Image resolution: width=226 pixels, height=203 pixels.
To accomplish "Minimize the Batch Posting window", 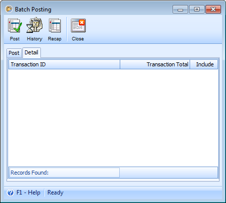I will pyautogui.click(x=180, y=9).
